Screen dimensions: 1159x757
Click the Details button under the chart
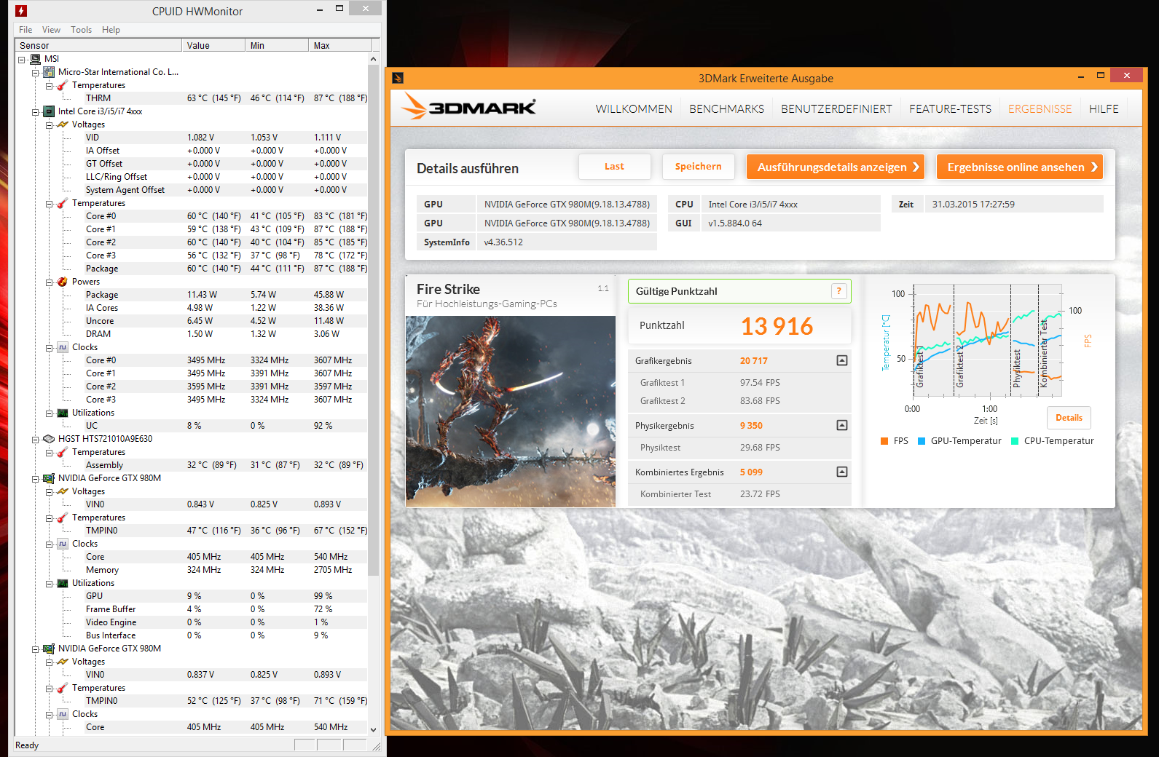click(x=1069, y=418)
